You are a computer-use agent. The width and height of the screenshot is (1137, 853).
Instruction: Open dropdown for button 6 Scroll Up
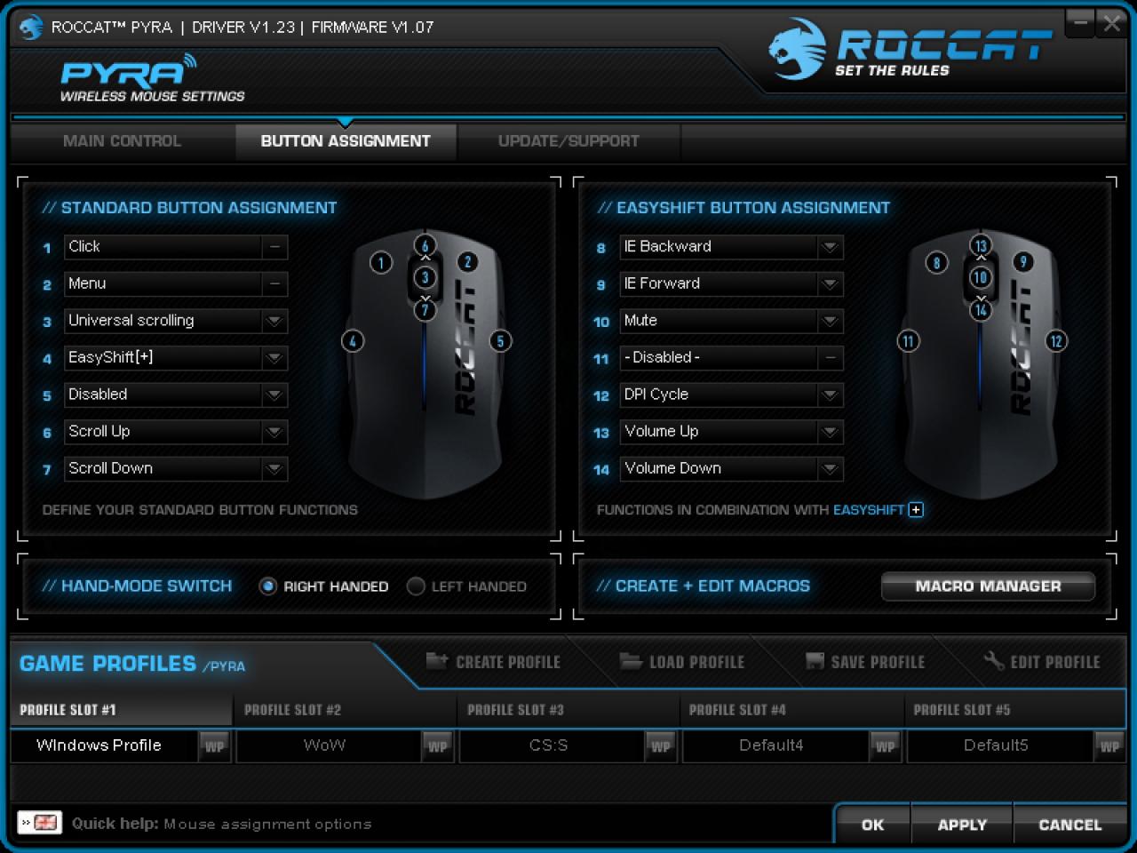tap(274, 432)
